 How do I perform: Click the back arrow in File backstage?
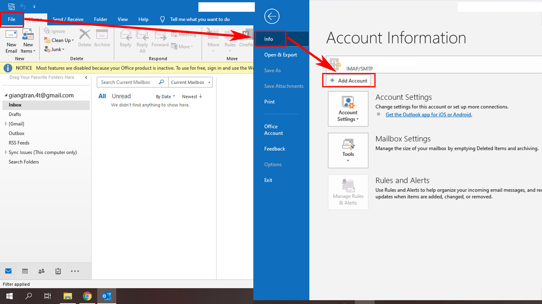(272, 16)
